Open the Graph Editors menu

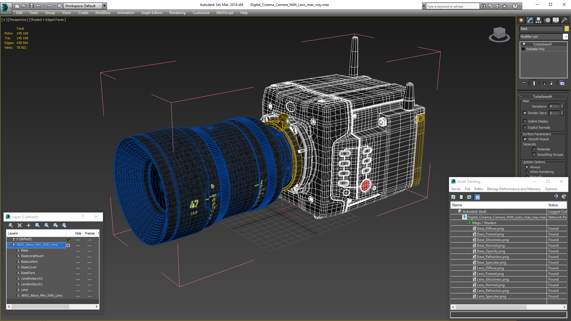click(152, 13)
